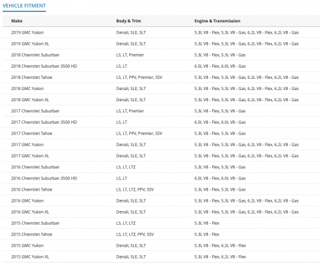Select the 2018 GMC Yukon make cell
This screenshot has width=320, height=263.
pyautogui.click(x=28, y=89)
